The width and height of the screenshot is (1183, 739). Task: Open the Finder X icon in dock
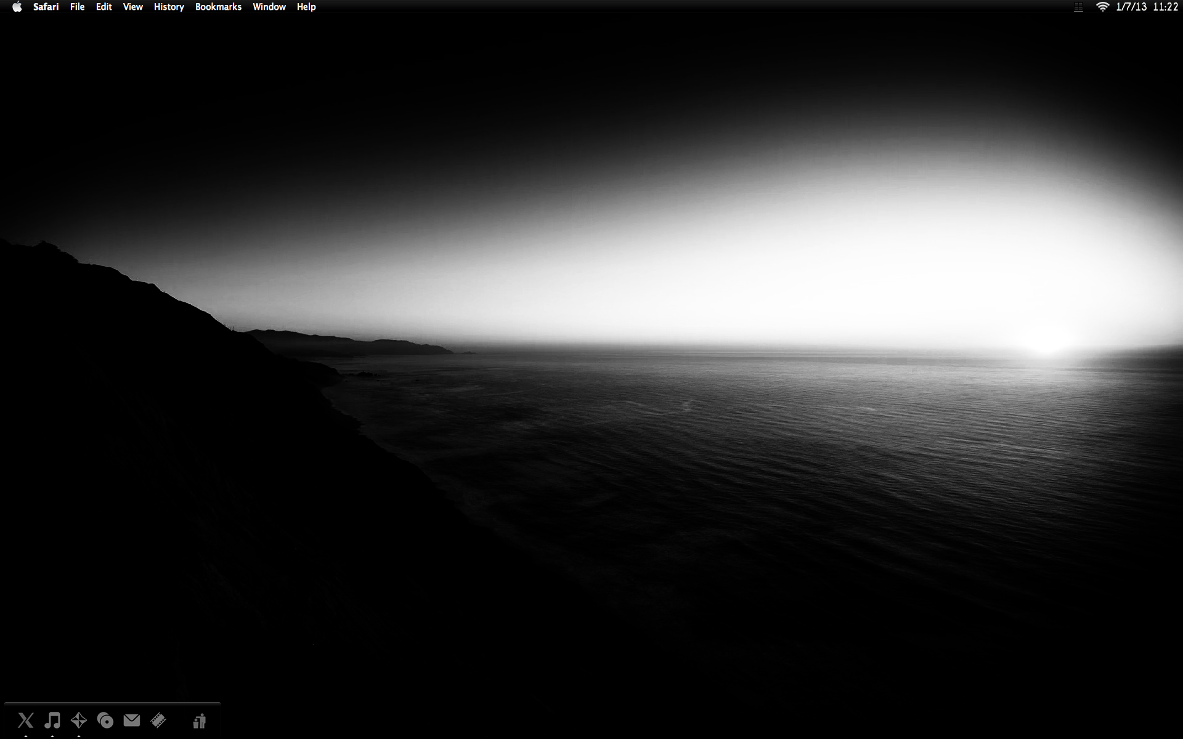click(26, 720)
